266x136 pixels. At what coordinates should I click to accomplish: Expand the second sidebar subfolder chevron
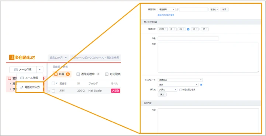(x=11, y=89)
